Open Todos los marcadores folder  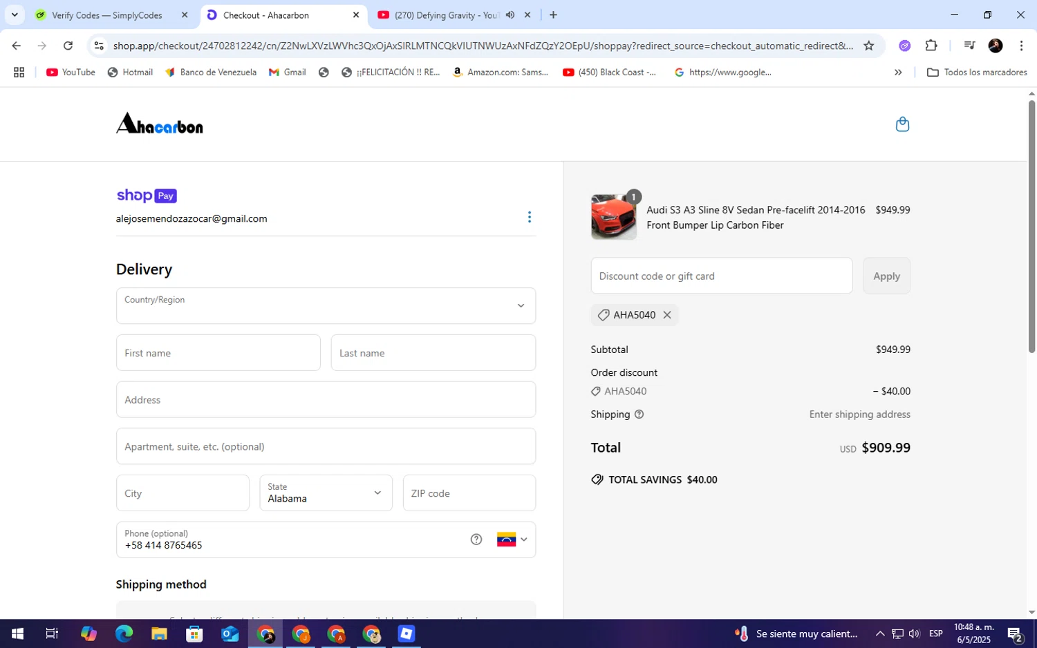pos(976,72)
